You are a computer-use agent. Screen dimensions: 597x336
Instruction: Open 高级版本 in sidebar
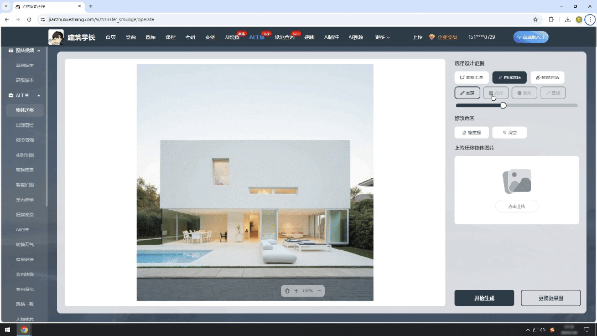coord(25,80)
